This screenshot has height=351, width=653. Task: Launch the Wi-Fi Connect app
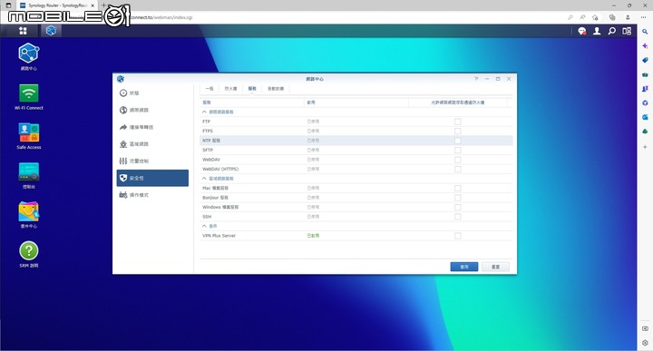coord(29,93)
